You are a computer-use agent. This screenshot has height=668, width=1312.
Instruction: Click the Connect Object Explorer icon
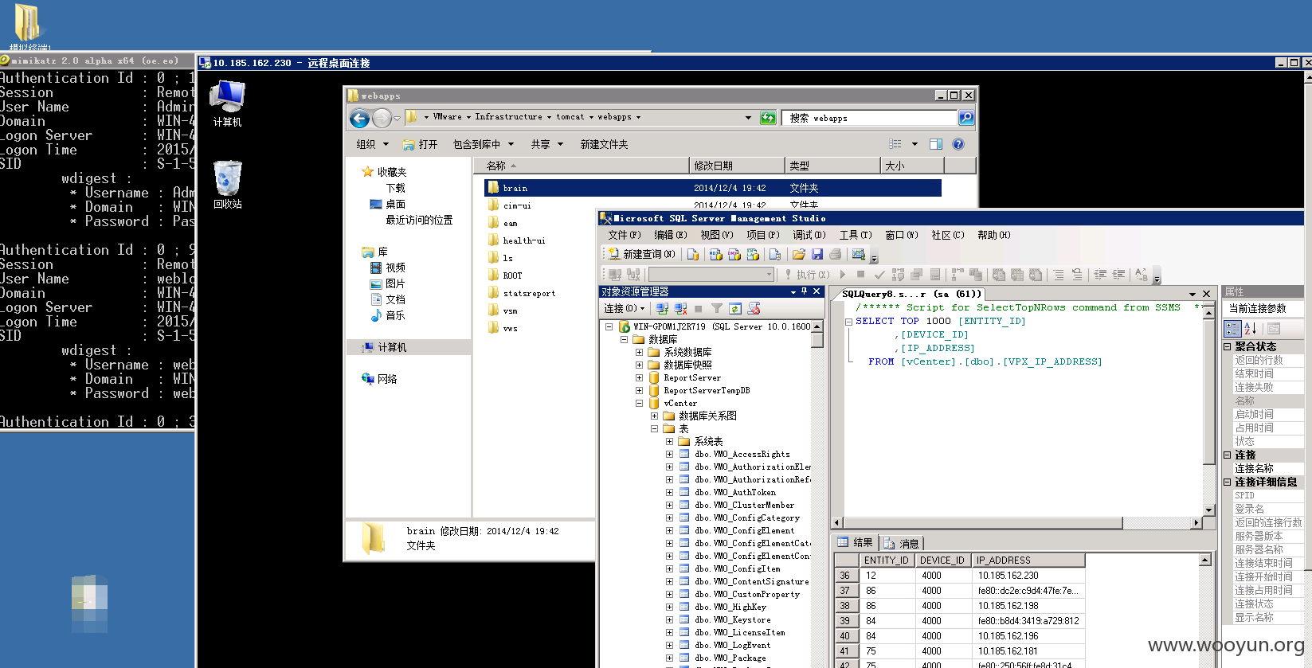pos(662,308)
